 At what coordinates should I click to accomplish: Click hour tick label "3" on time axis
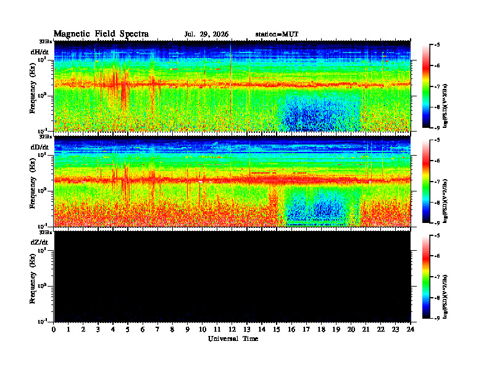pyautogui.click(x=98, y=330)
